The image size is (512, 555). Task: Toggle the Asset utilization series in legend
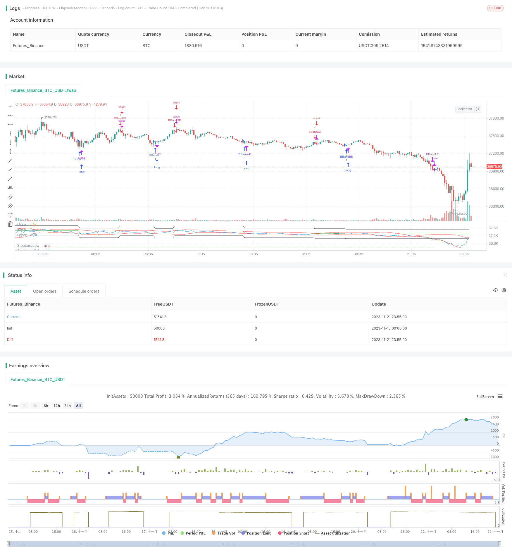pyautogui.click(x=333, y=533)
